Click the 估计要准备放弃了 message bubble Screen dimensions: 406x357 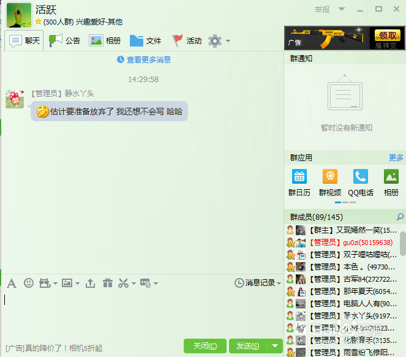coord(109,111)
